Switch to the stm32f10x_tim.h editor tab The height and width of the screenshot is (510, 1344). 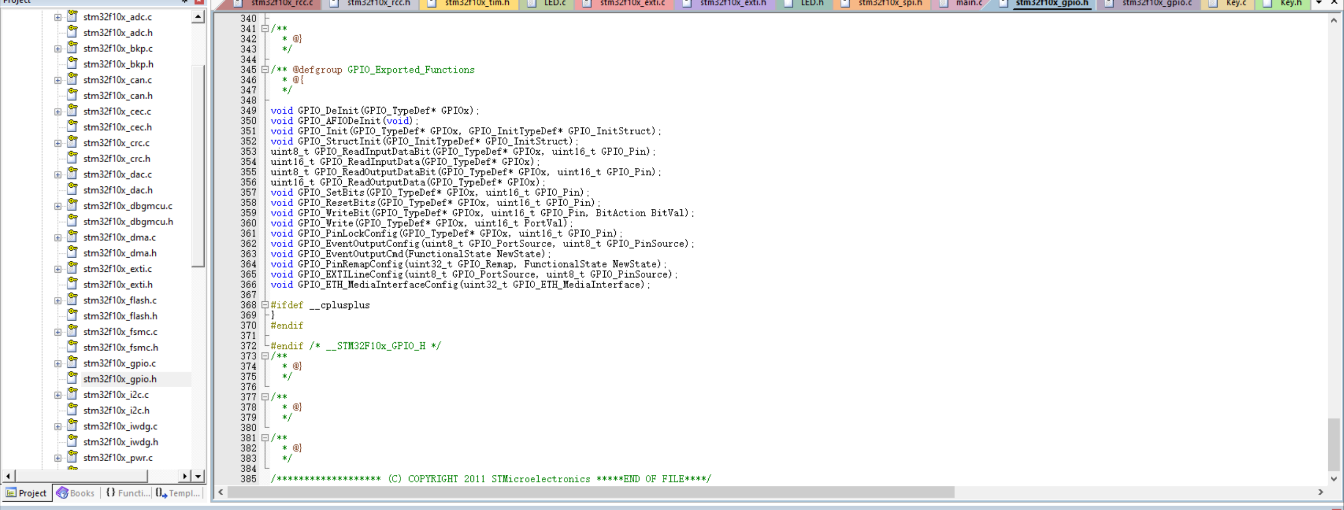(x=470, y=4)
